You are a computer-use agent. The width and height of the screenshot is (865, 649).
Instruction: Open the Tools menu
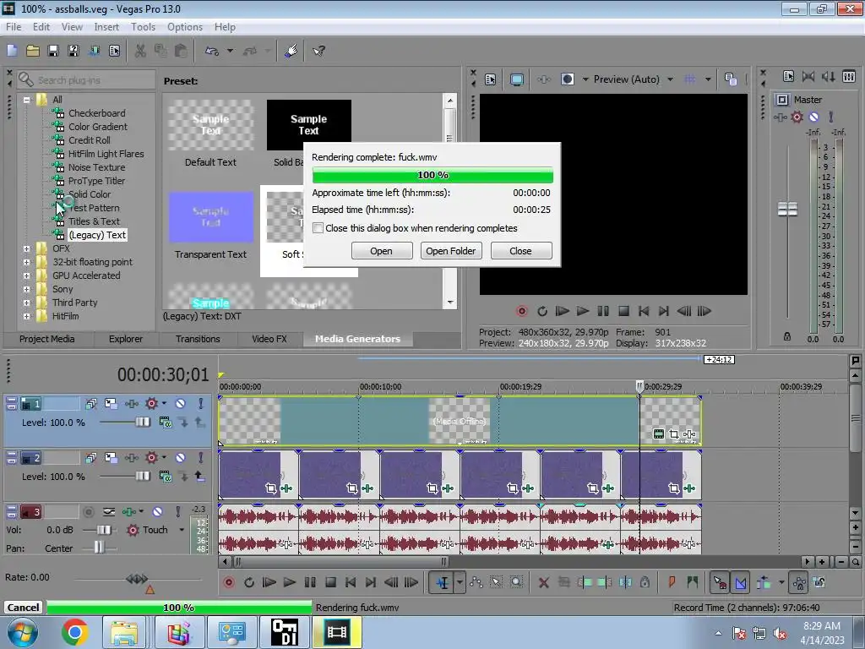(x=143, y=27)
